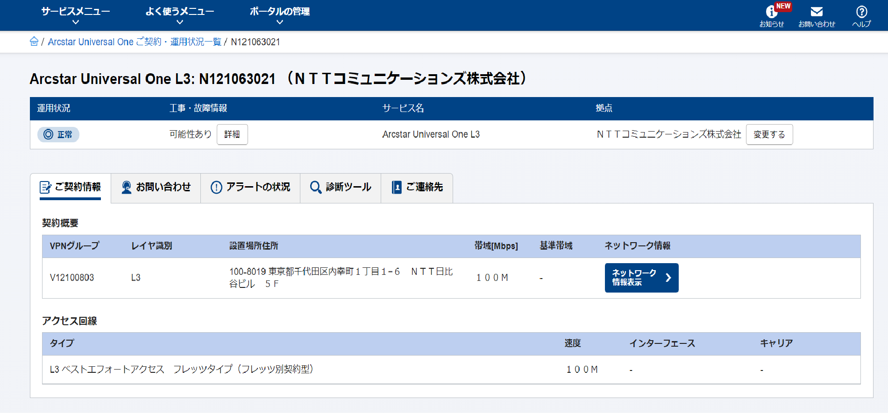This screenshot has height=419, width=888.
Task: Open Arcstar Universal One ご契約・運用状況一覧 breadcrumb link
Action: pyautogui.click(x=135, y=42)
